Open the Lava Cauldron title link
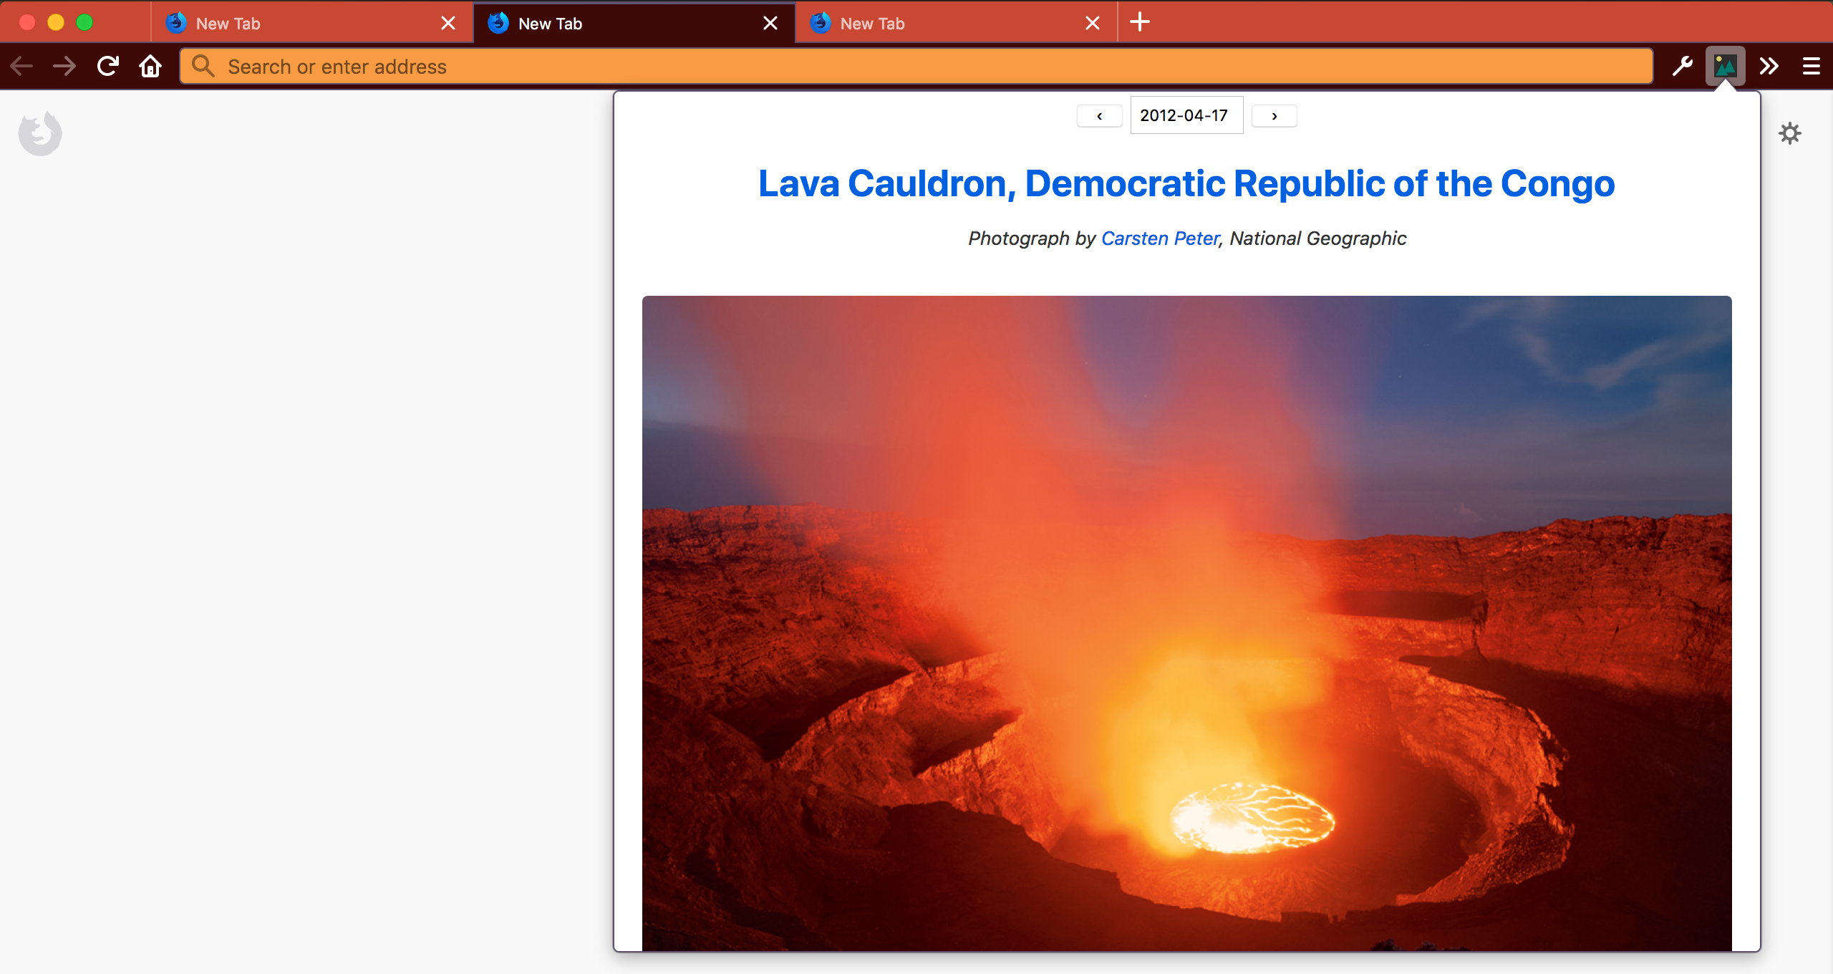This screenshot has width=1833, height=974. point(1186,184)
